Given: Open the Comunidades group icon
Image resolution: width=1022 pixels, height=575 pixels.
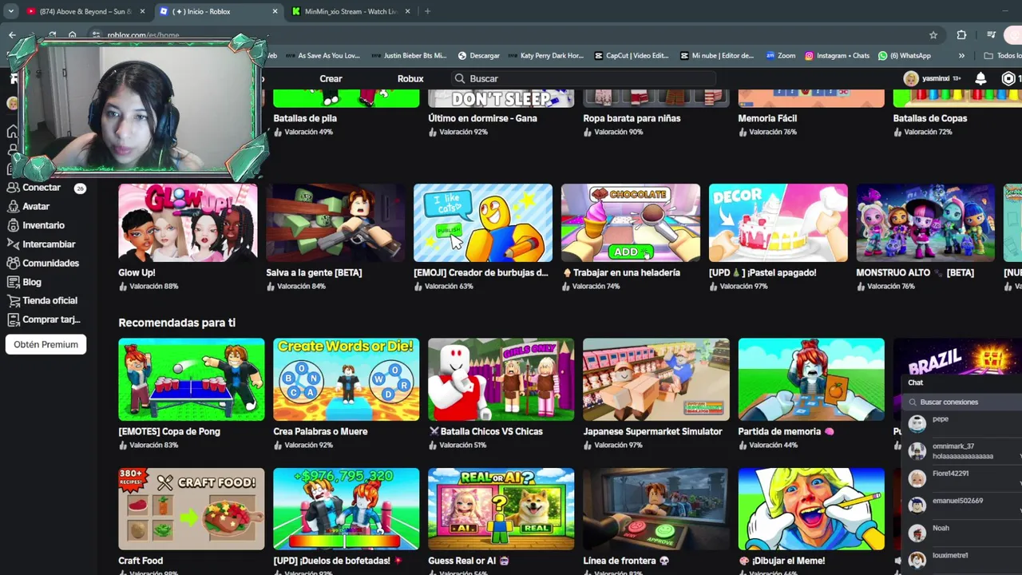Looking at the screenshot, I should point(13,263).
